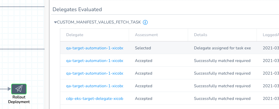Collapse the CUSTOM_MANIFEST_VALUES_FETCH_TASK section triangle
The height and width of the screenshot is (109, 279).
pyautogui.click(x=55, y=22)
